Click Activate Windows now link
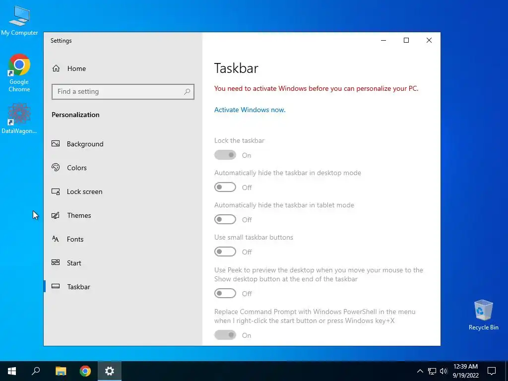Image resolution: width=508 pixels, height=381 pixels. pos(250,110)
